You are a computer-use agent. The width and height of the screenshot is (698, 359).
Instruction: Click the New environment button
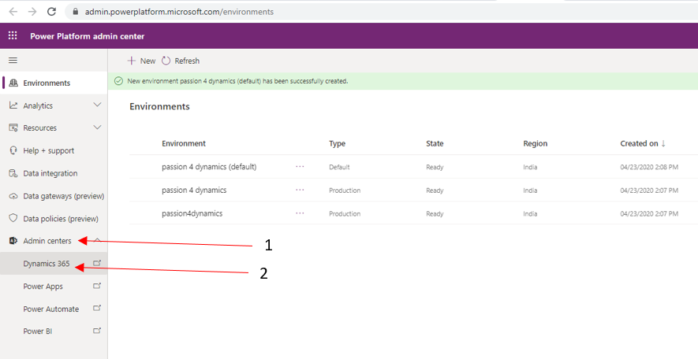coord(142,61)
